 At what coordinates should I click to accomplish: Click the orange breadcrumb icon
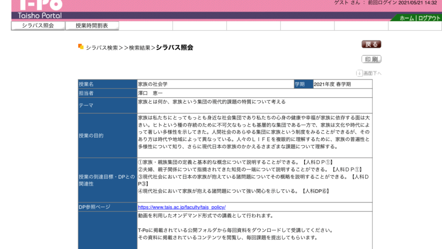(x=81, y=47)
